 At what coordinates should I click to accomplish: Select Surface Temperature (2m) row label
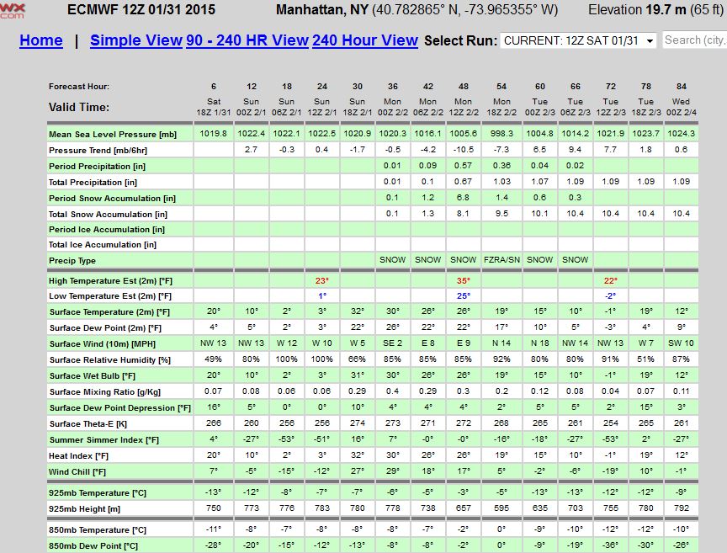110,312
